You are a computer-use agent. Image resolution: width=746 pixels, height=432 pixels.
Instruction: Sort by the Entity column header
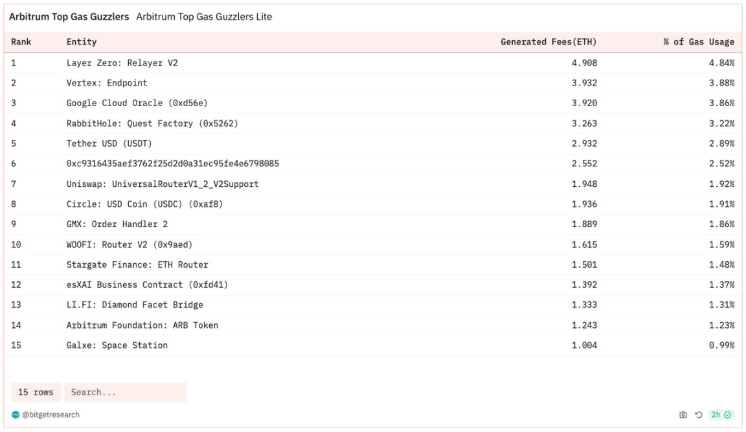tap(82, 42)
